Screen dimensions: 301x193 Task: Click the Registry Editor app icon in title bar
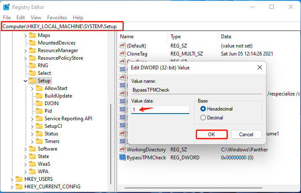(6, 7)
